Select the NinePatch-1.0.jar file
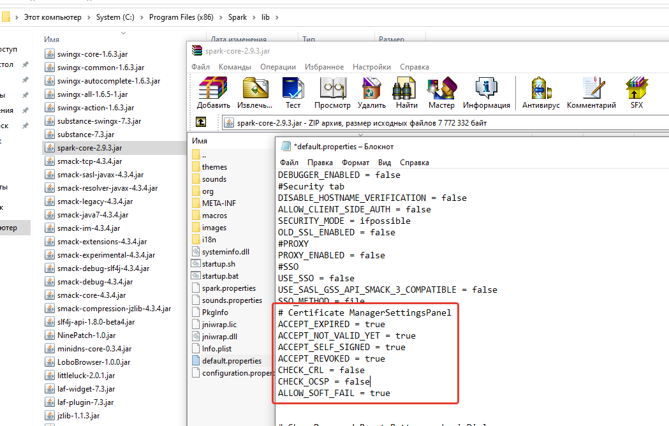The image size is (669, 426). click(86, 335)
